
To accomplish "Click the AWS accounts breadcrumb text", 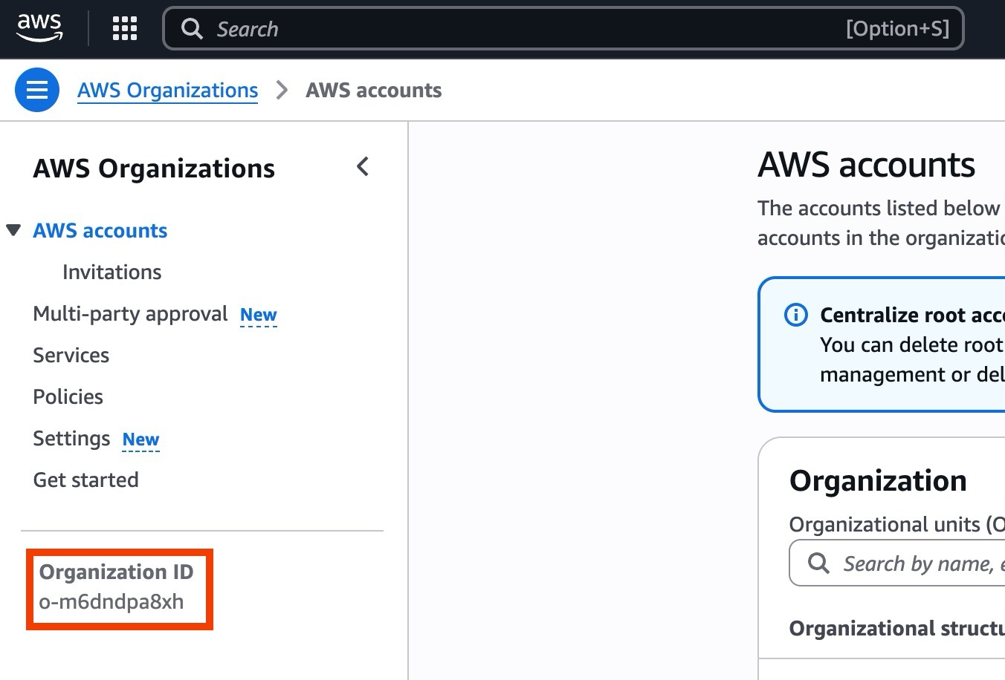I will (x=374, y=90).
